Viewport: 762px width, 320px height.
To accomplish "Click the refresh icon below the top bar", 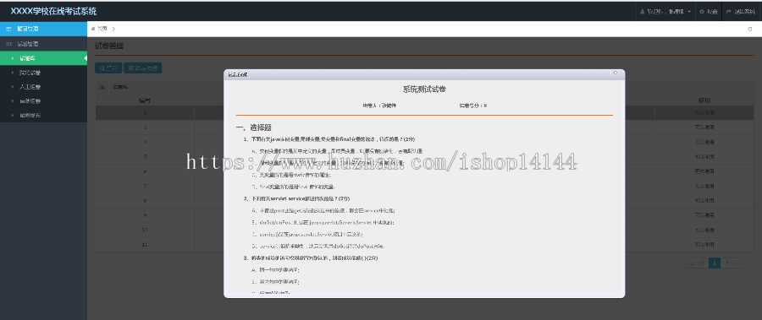I will (750, 29).
